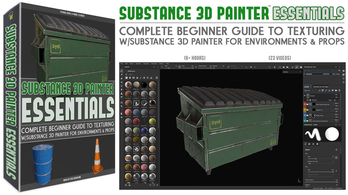The width and height of the screenshot is (348, 195).
Task: Filter assets by Environment maps icon
Action: [x=151, y=78]
